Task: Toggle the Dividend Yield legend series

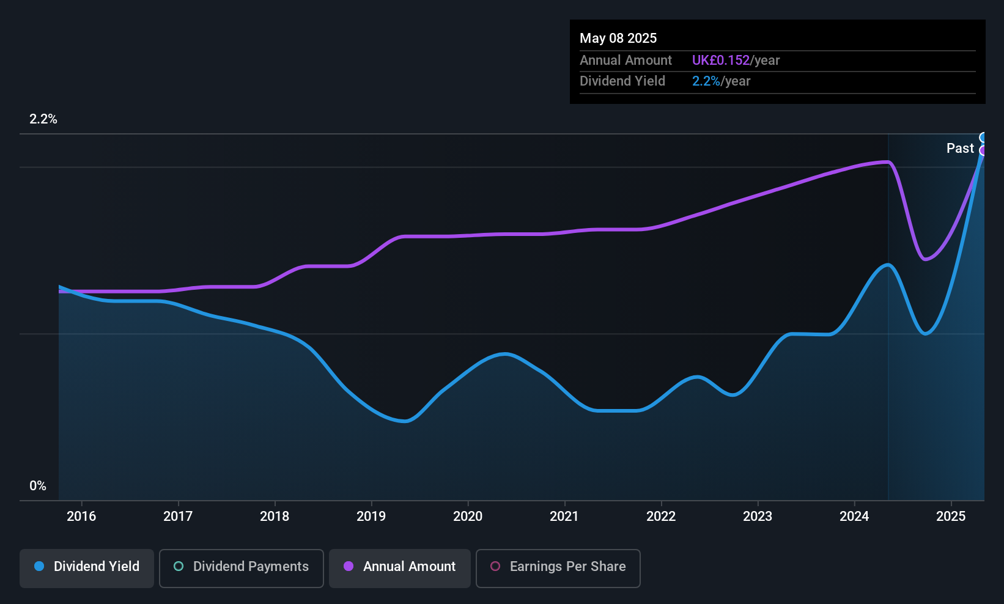Action: pos(87,567)
